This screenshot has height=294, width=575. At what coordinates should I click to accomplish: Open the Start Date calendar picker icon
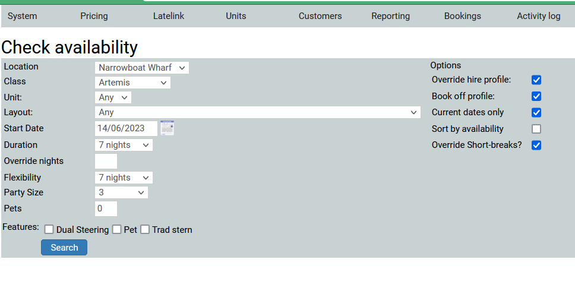(x=167, y=128)
